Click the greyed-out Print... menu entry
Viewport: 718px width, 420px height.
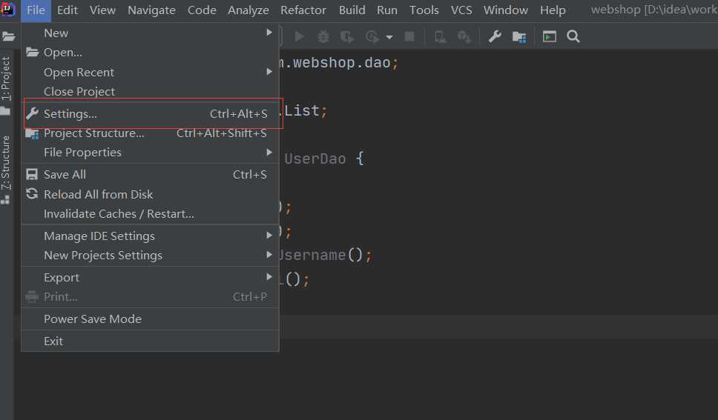click(x=150, y=297)
